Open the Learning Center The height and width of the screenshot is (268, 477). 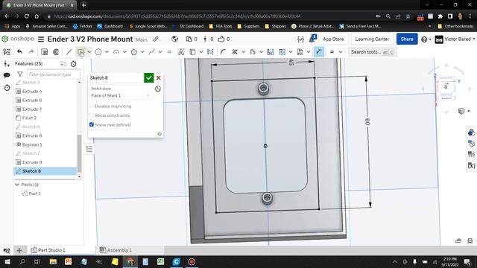coord(372,39)
